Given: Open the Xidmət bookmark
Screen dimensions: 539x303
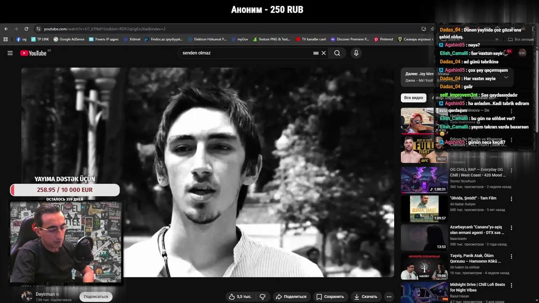Looking at the screenshot, I should 132,39.
